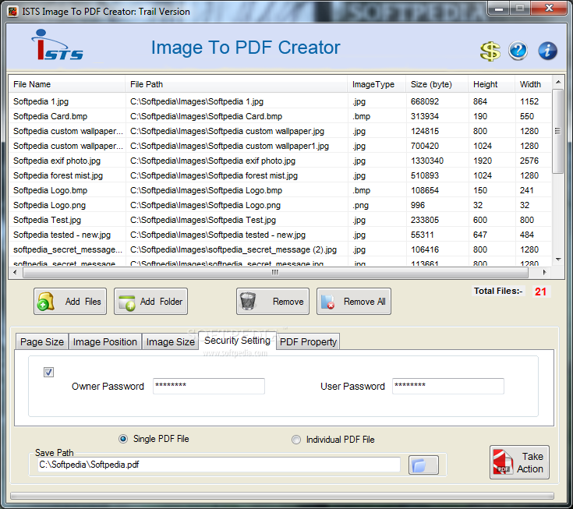
Task: Focus the Owner Password field
Action: click(x=209, y=386)
